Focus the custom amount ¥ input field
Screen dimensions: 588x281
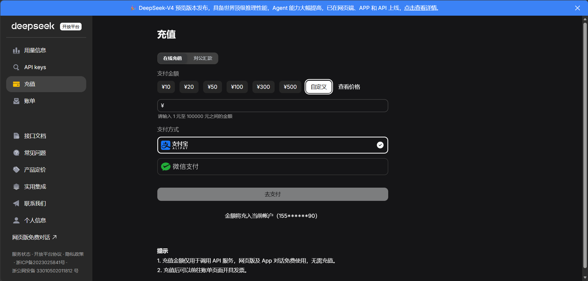(x=272, y=106)
